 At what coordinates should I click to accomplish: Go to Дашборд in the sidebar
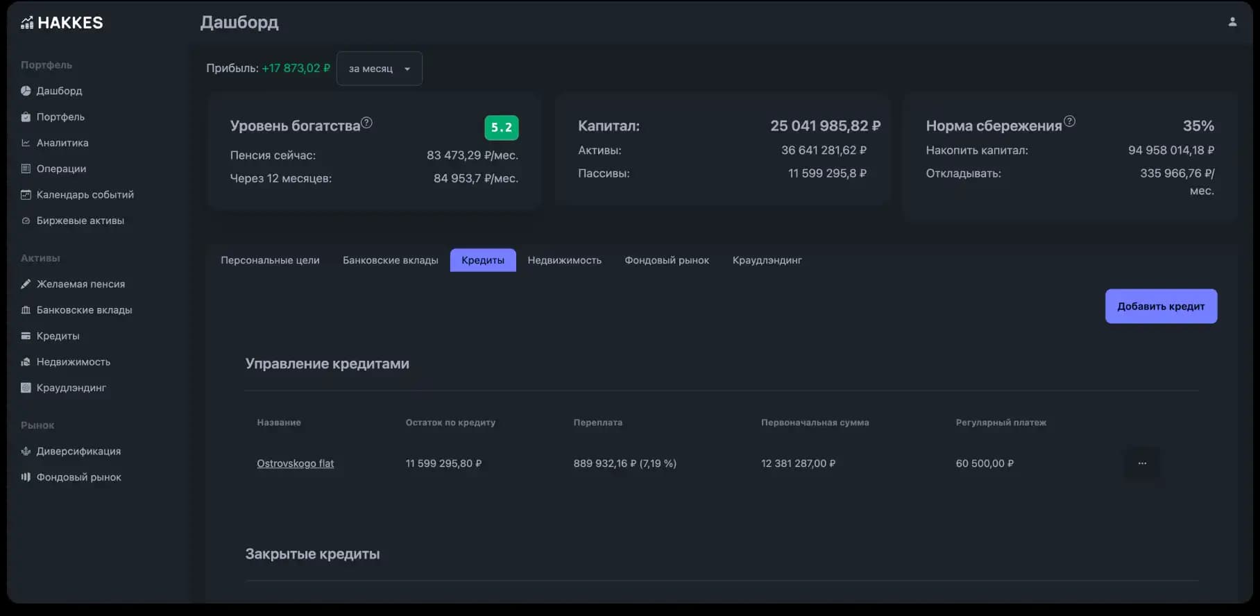pos(59,91)
